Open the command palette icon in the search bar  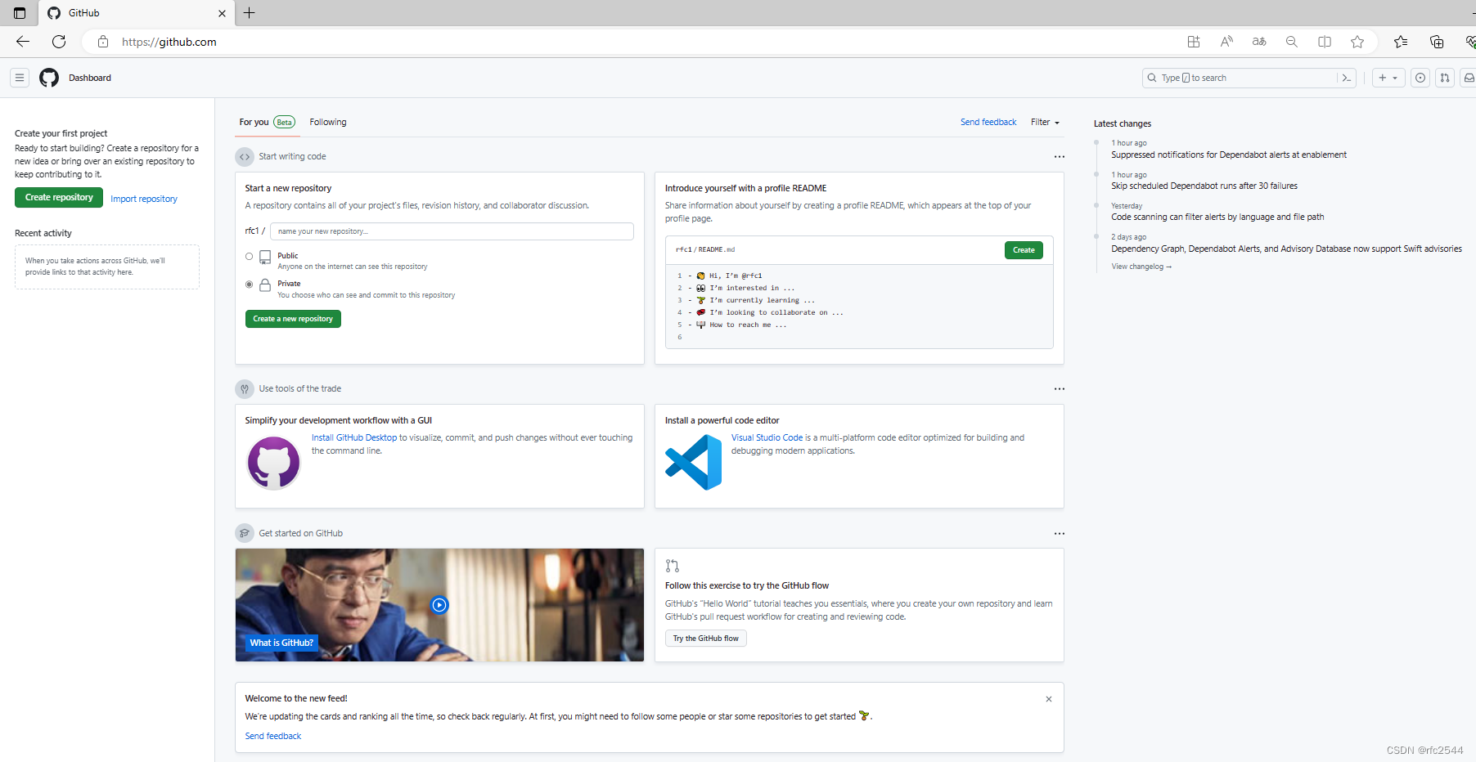pos(1346,78)
